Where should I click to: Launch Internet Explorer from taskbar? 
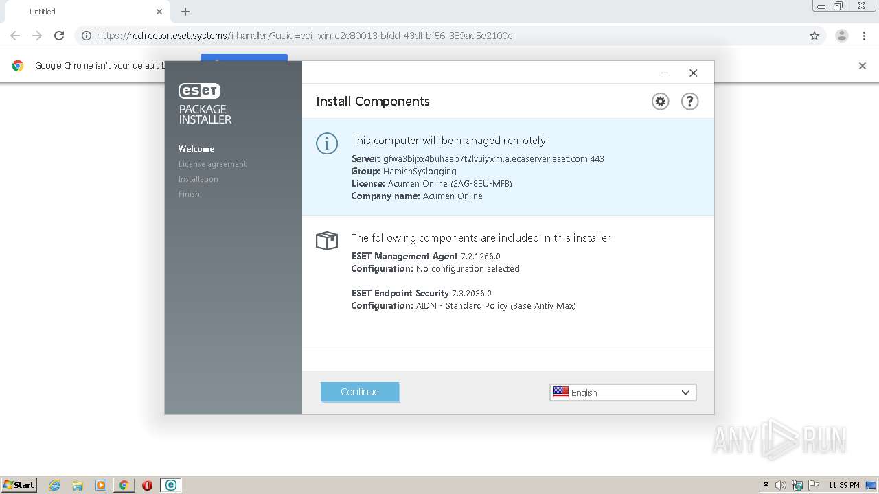coord(54,485)
